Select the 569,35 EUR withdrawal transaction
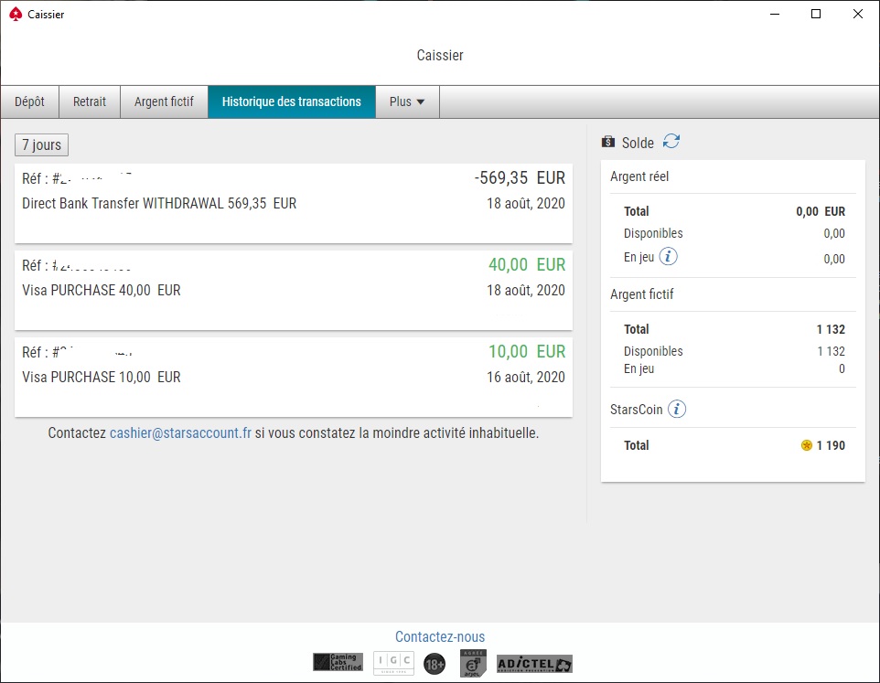Viewport: 880px width, 683px height. click(294, 203)
